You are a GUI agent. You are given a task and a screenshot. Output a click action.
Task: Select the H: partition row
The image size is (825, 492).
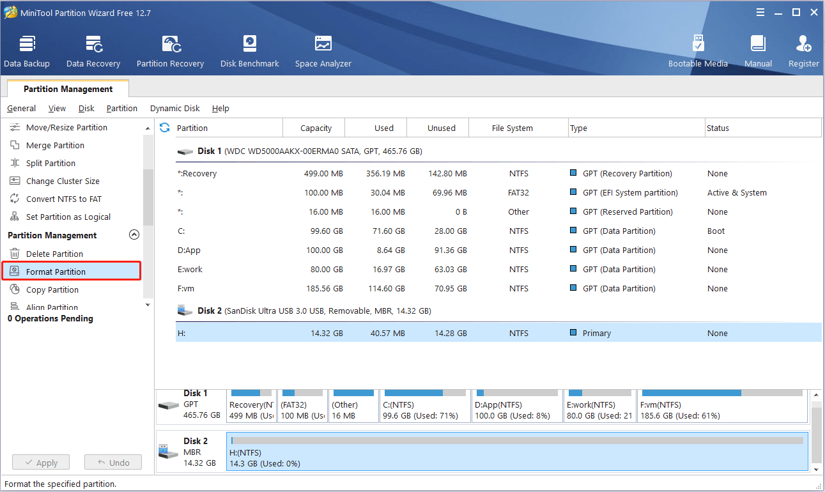tap(498, 332)
